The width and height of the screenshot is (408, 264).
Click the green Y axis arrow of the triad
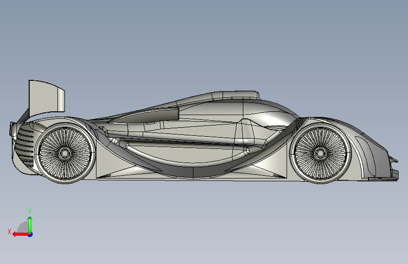click(30, 225)
